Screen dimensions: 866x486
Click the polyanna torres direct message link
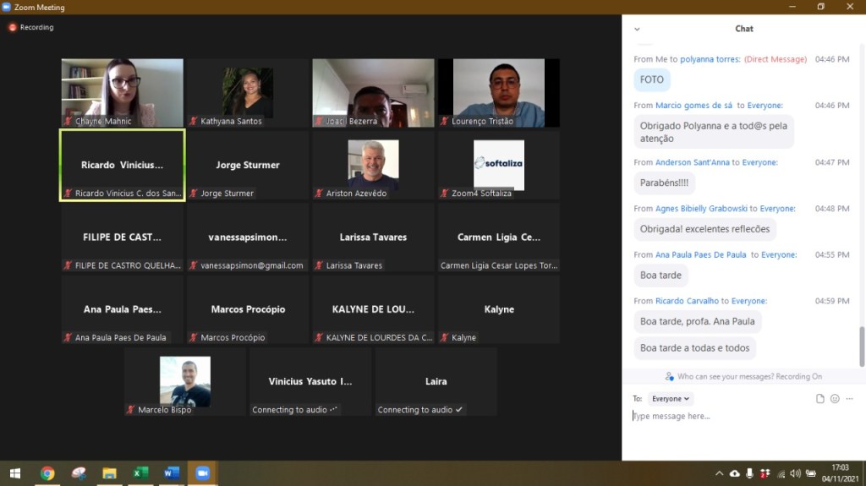(710, 59)
